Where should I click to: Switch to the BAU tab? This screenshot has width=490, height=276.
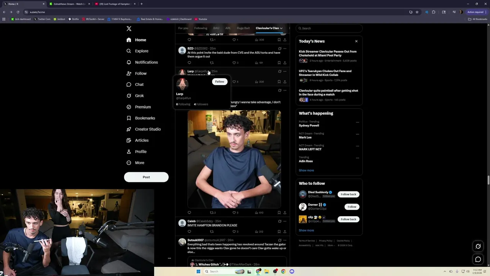216,28
